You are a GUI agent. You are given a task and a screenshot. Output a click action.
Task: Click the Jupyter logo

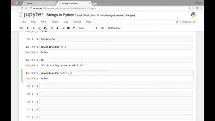[31, 15]
